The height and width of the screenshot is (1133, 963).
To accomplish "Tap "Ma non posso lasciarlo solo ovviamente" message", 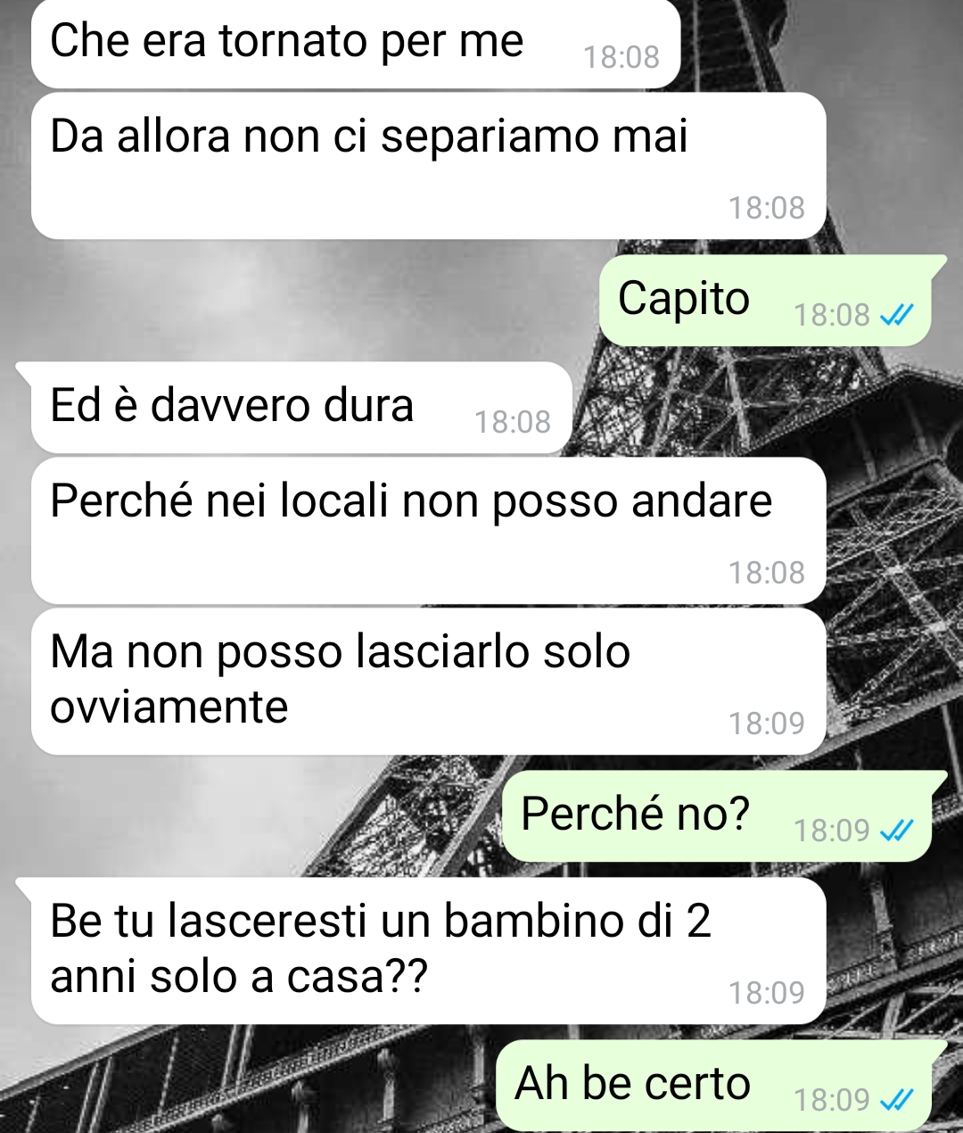I will coord(428,682).
